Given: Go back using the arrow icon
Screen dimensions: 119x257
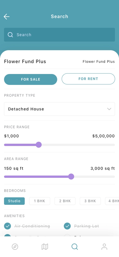Looking at the screenshot, I should click(7, 17).
